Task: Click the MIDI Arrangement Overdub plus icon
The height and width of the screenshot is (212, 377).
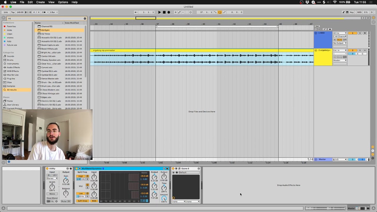Action: click(176, 12)
